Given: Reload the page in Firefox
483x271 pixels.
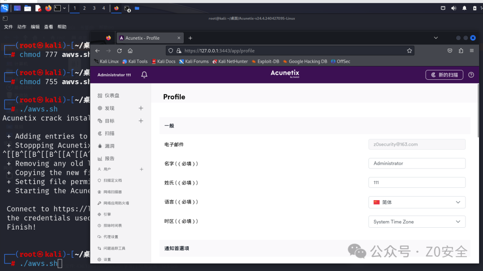Looking at the screenshot, I should click(x=119, y=51).
